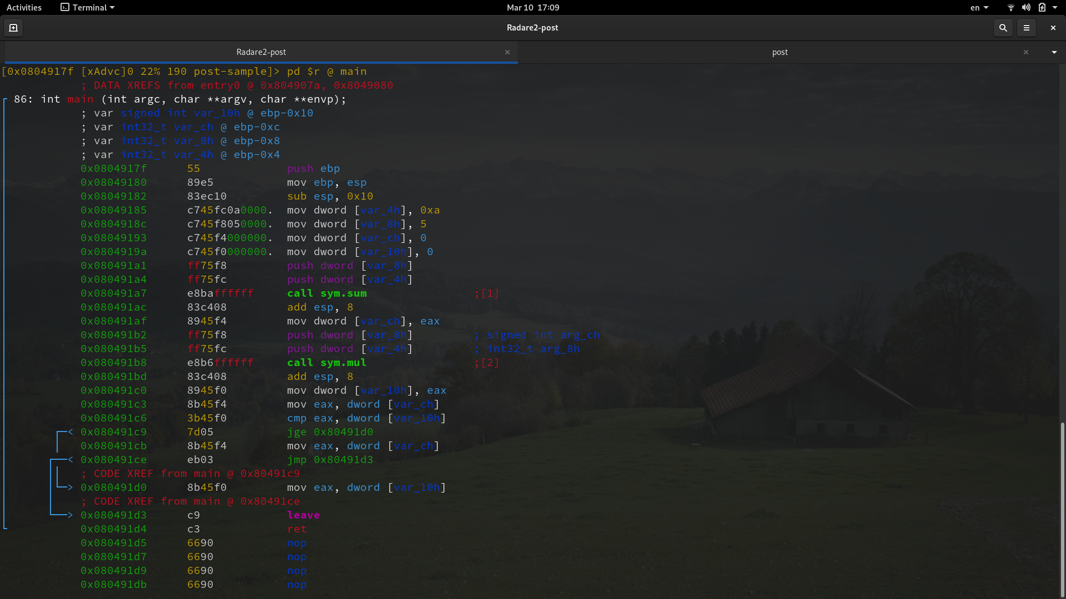Click the volume icon in the system tray

[1025, 7]
